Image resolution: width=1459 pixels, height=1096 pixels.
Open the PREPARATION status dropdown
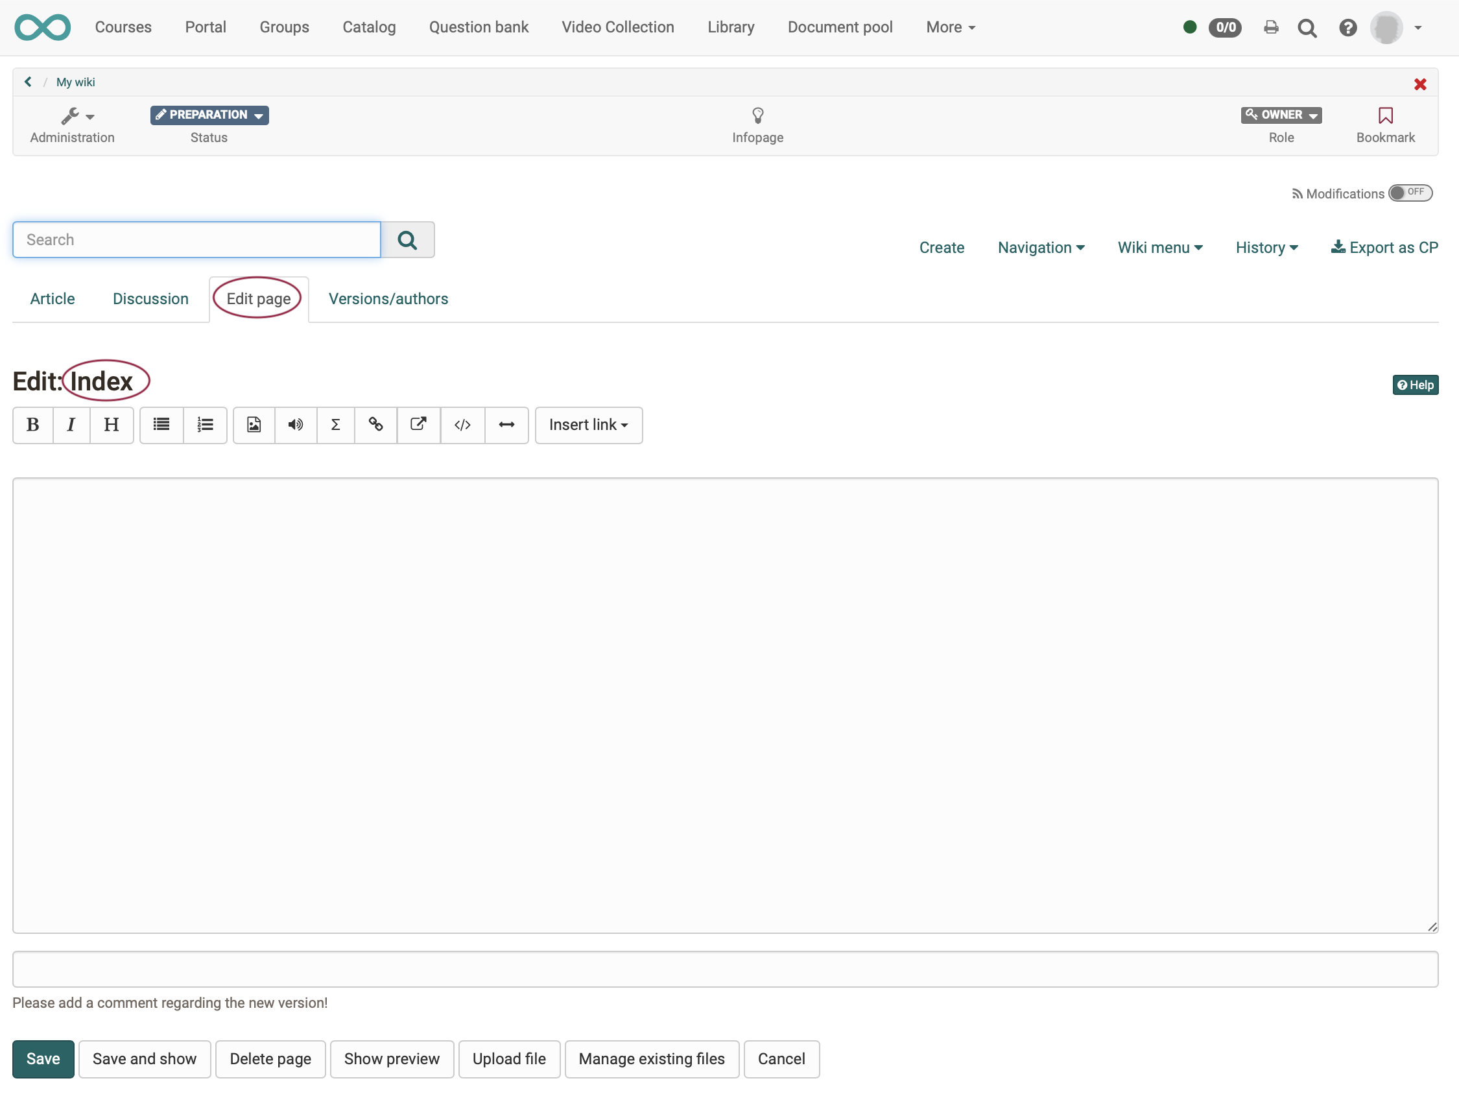point(209,115)
